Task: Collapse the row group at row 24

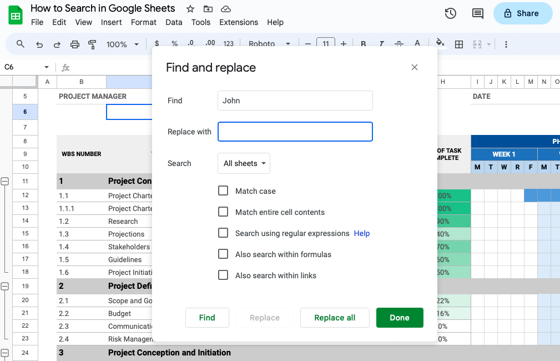Action: click(4, 353)
